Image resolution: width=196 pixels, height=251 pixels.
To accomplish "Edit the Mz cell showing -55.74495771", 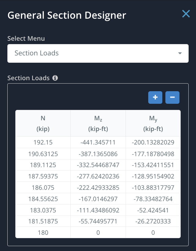I will (98, 221).
